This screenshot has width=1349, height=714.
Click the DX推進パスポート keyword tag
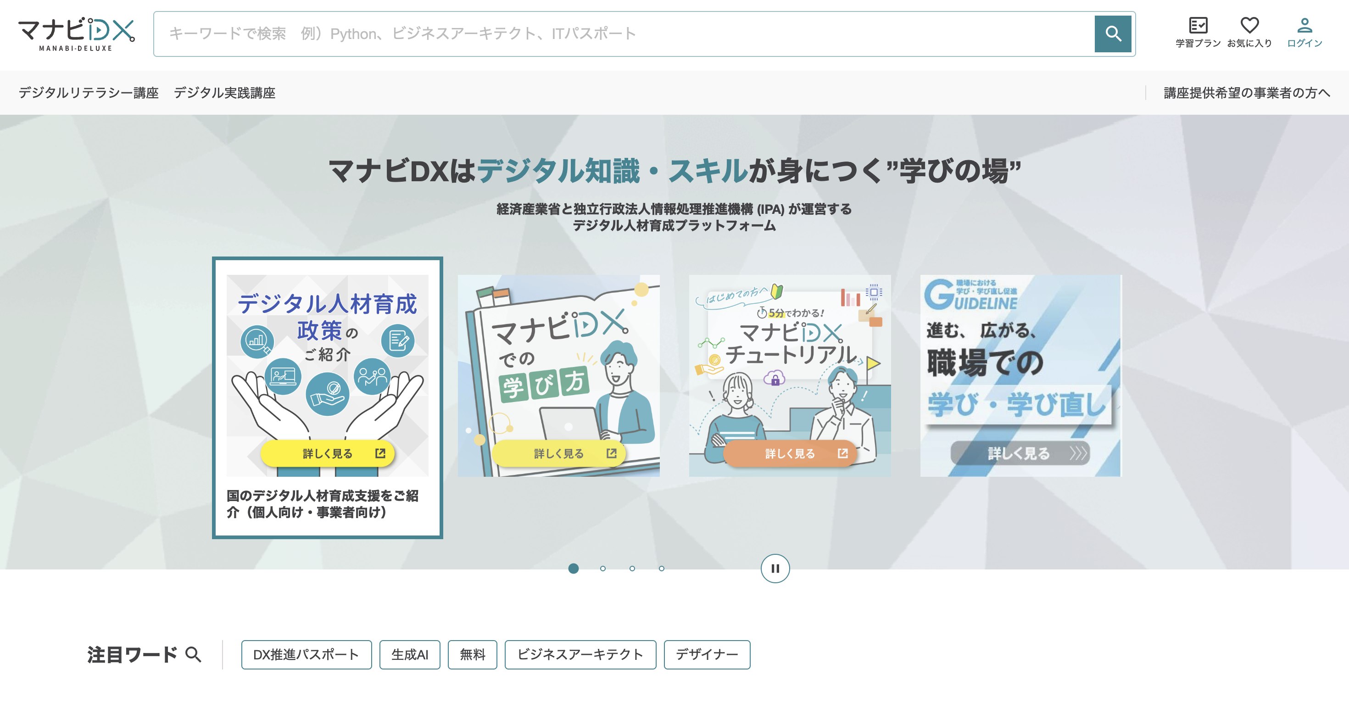point(306,654)
